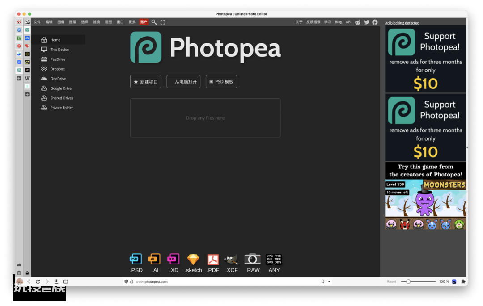Click 新建项目 button

tap(146, 81)
